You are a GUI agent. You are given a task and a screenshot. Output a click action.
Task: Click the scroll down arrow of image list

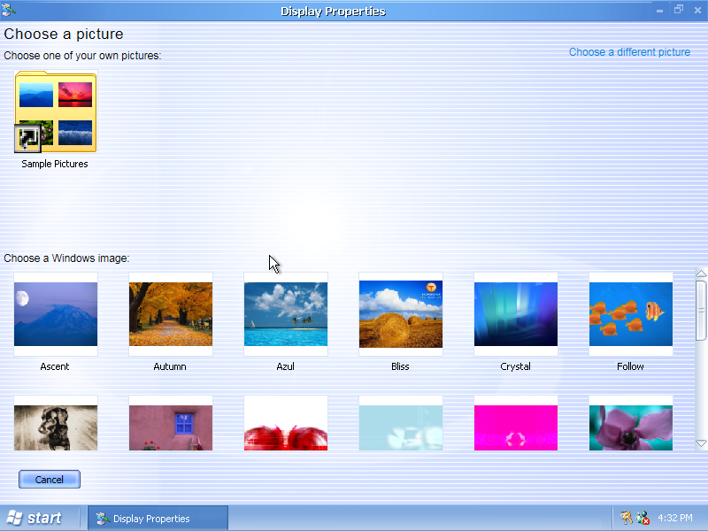701,443
